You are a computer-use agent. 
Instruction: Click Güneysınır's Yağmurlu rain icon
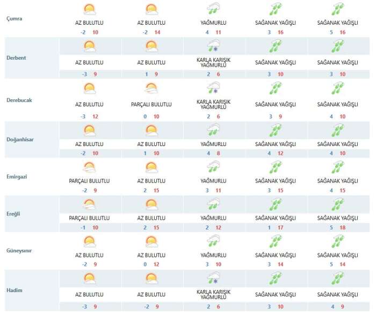click(214, 242)
